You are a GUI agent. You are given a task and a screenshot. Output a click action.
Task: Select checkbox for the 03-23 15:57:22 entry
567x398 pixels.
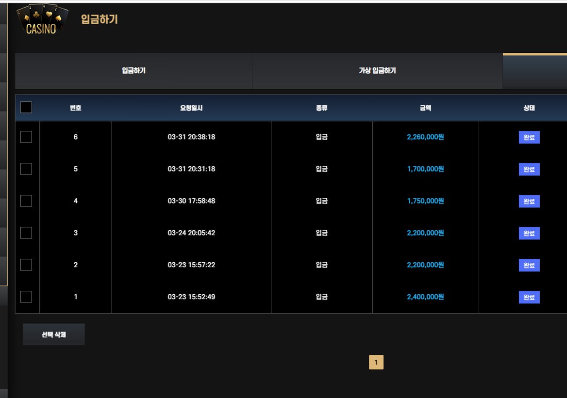26,265
